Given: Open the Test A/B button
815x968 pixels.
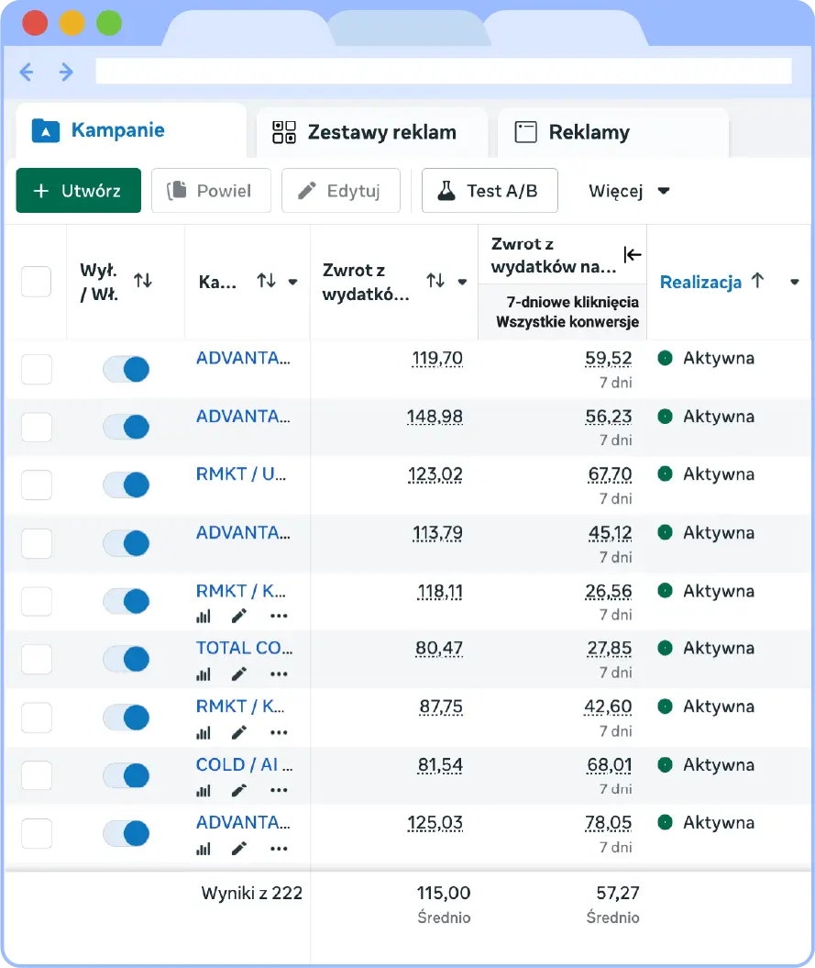Looking at the screenshot, I should tap(489, 191).
